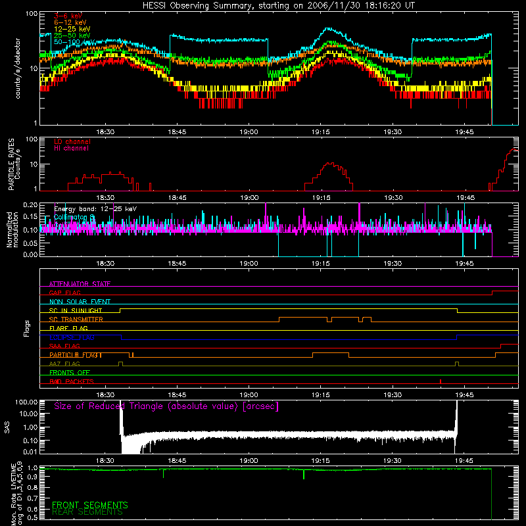Click '19:30' tick under the Flags panel
526x526 pixels.
tap(393, 395)
